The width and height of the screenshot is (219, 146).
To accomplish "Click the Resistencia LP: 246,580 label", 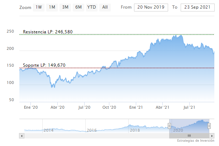I will [x=48, y=32].
